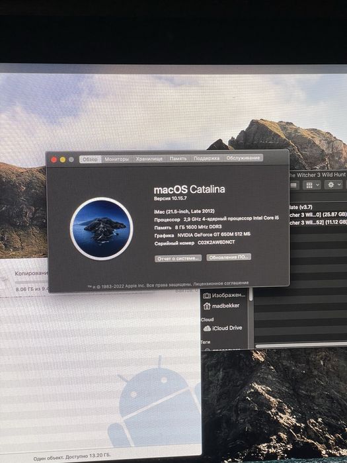Open the Лицензионное соглашение link

coord(221,283)
